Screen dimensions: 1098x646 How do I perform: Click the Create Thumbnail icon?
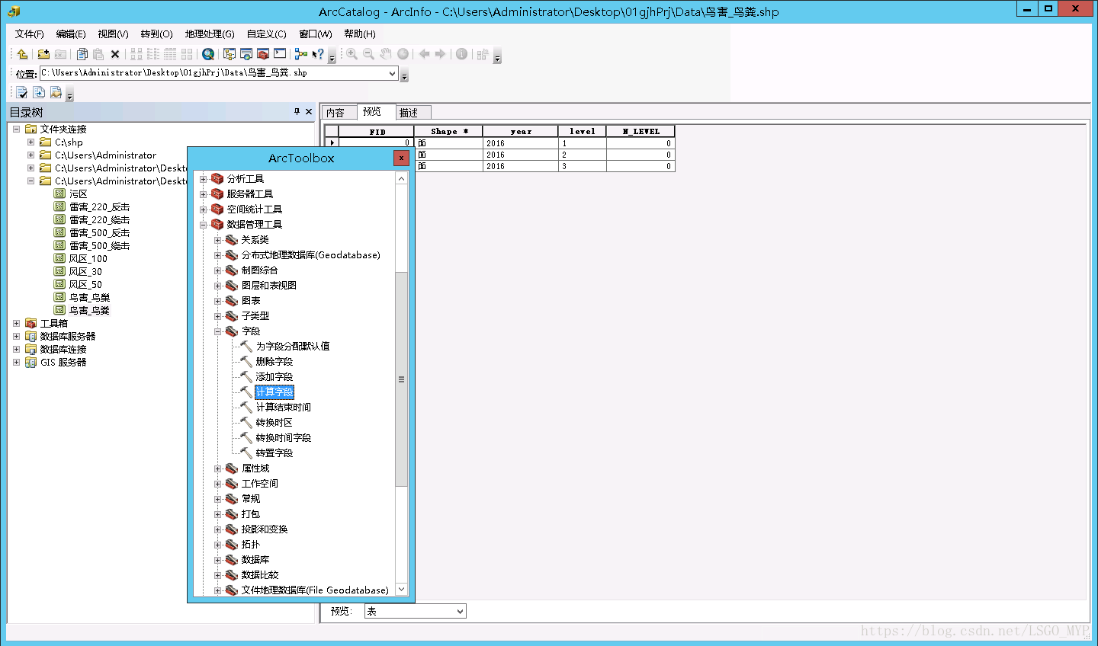pyautogui.click(x=482, y=54)
